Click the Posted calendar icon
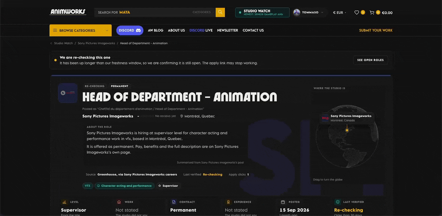The height and width of the screenshot is (216, 442). coord(283,202)
